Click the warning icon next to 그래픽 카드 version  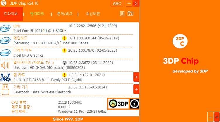(x=64, y=50)
